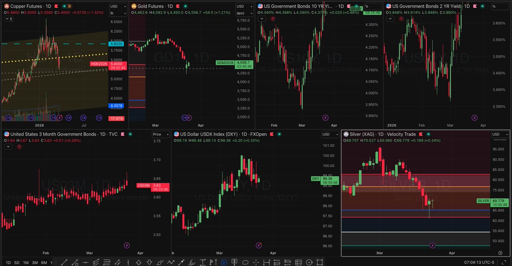Image resolution: width=512 pixels, height=266 pixels.
Task: Click the orange D badge on Copper Futures
Action: pos(69,6)
